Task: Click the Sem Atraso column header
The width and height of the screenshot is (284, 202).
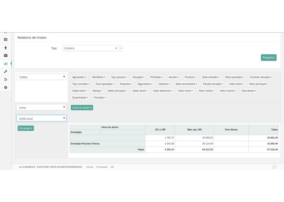Action: tap(231, 130)
